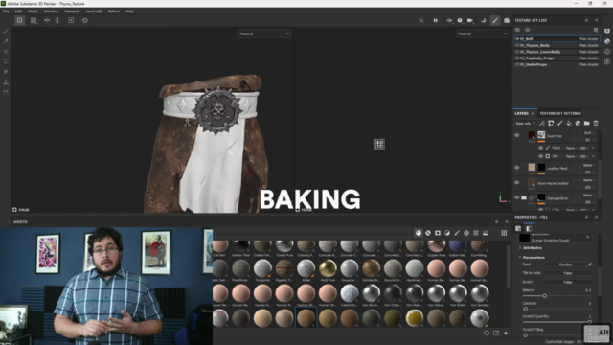613x345 pixels.
Task: Select the Smudge tool in left toolbar
Action: pyautogui.click(x=6, y=72)
